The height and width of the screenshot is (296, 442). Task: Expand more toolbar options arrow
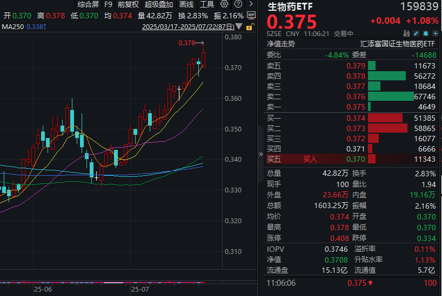pyautogui.click(x=251, y=4)
